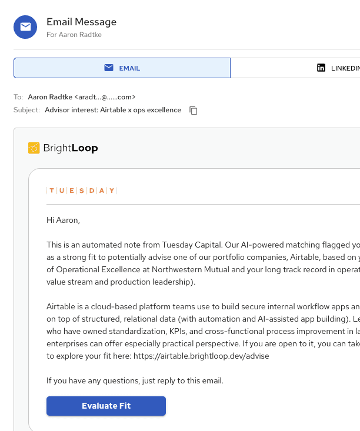Switch to the LinkedIn tab
Viewport: 360px width, 431px height.
(x=295, y=68)
